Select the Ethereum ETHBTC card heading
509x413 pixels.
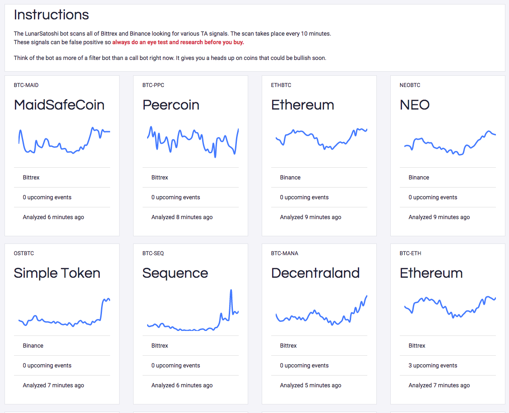[302, 105]
